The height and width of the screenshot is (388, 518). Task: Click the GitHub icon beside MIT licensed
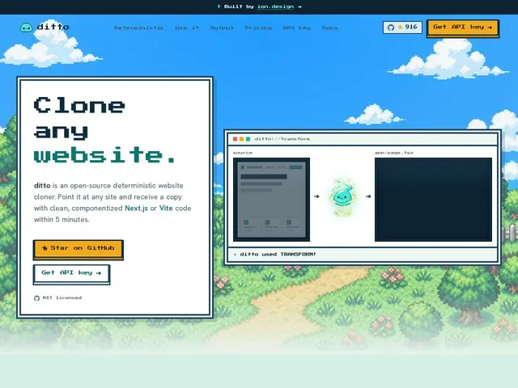click(36, 298)
